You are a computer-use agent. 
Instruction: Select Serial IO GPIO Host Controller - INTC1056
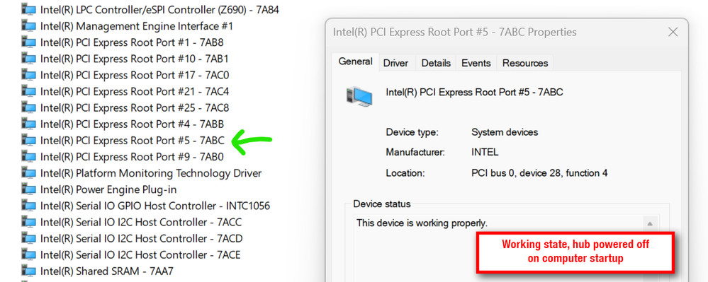pos(155,206)
